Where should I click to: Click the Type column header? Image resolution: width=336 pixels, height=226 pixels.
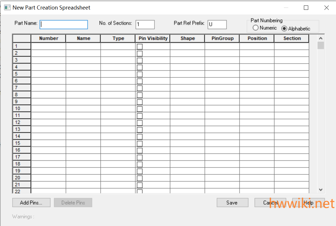(x=118, y=38)
